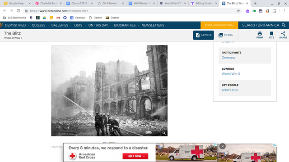Image resolution: width=289 pixels, height=162 pixels.
Task: Open the shield bookmark icon
Action: (x=31, y=18)
